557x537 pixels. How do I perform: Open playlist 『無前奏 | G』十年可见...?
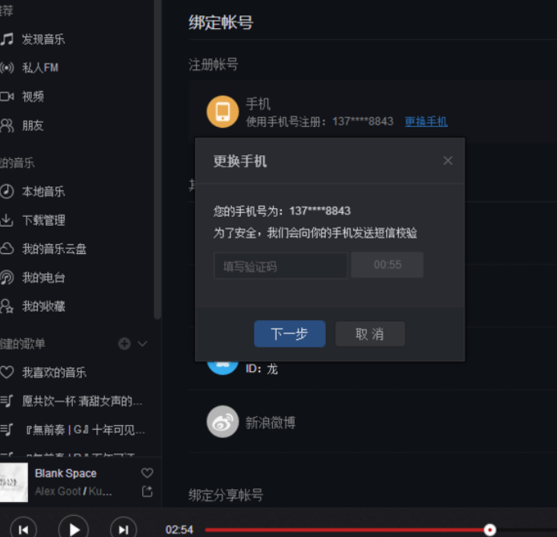pos(85,430)
